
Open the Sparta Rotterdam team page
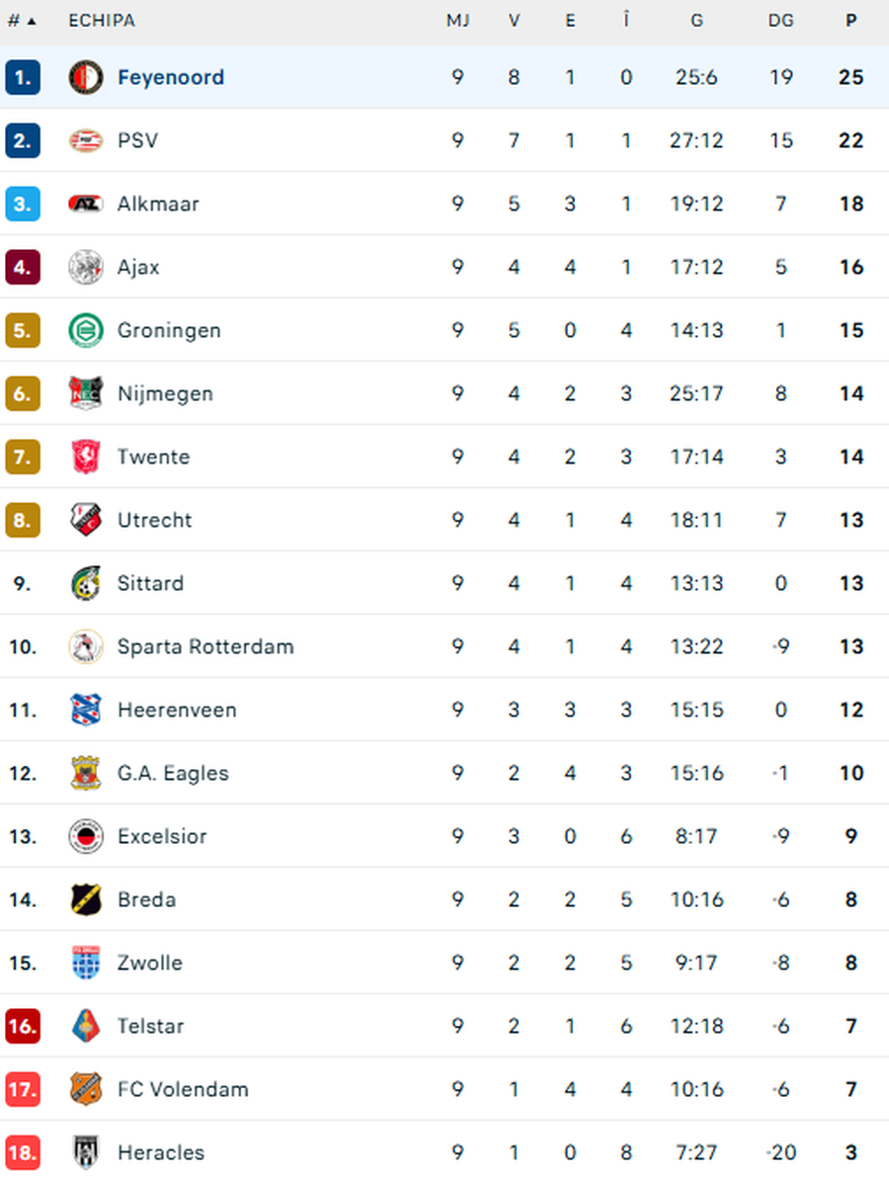(205, 646)
